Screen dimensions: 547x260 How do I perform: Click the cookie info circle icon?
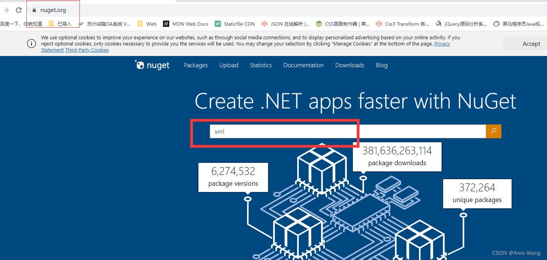[x=32, y=44]
